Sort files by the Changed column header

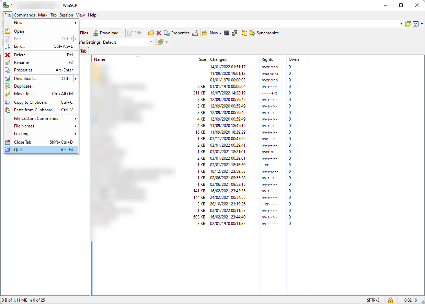click(218, 59)
